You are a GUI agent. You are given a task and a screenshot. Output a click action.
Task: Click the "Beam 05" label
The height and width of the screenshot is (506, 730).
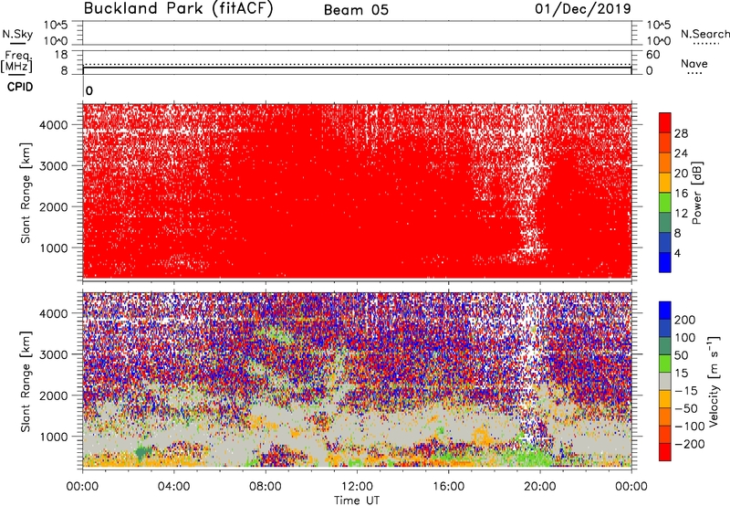tap(356, 10)
